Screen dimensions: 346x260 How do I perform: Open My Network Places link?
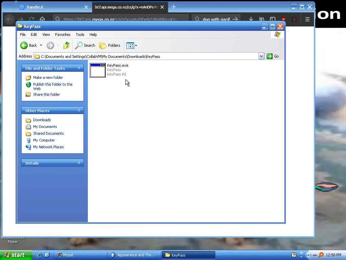48,147
